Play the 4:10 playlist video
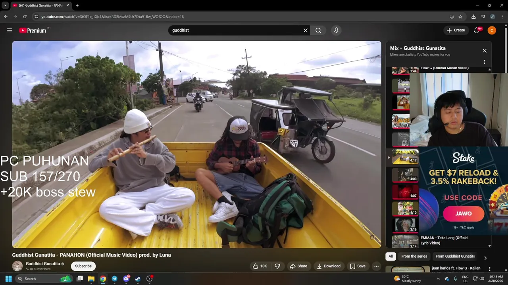Image resolution: width=508 pixels, height=285 pixels. click(x=405, y=209)
